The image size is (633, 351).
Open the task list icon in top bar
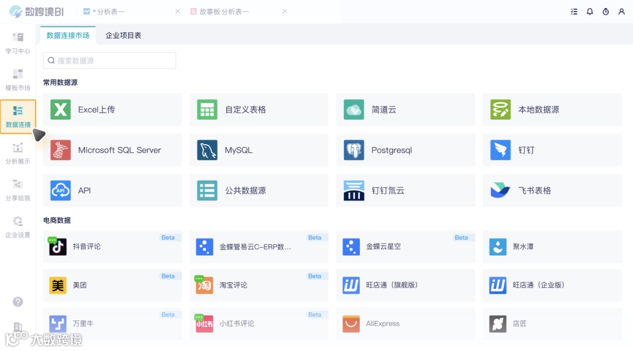tap(574, 12)
